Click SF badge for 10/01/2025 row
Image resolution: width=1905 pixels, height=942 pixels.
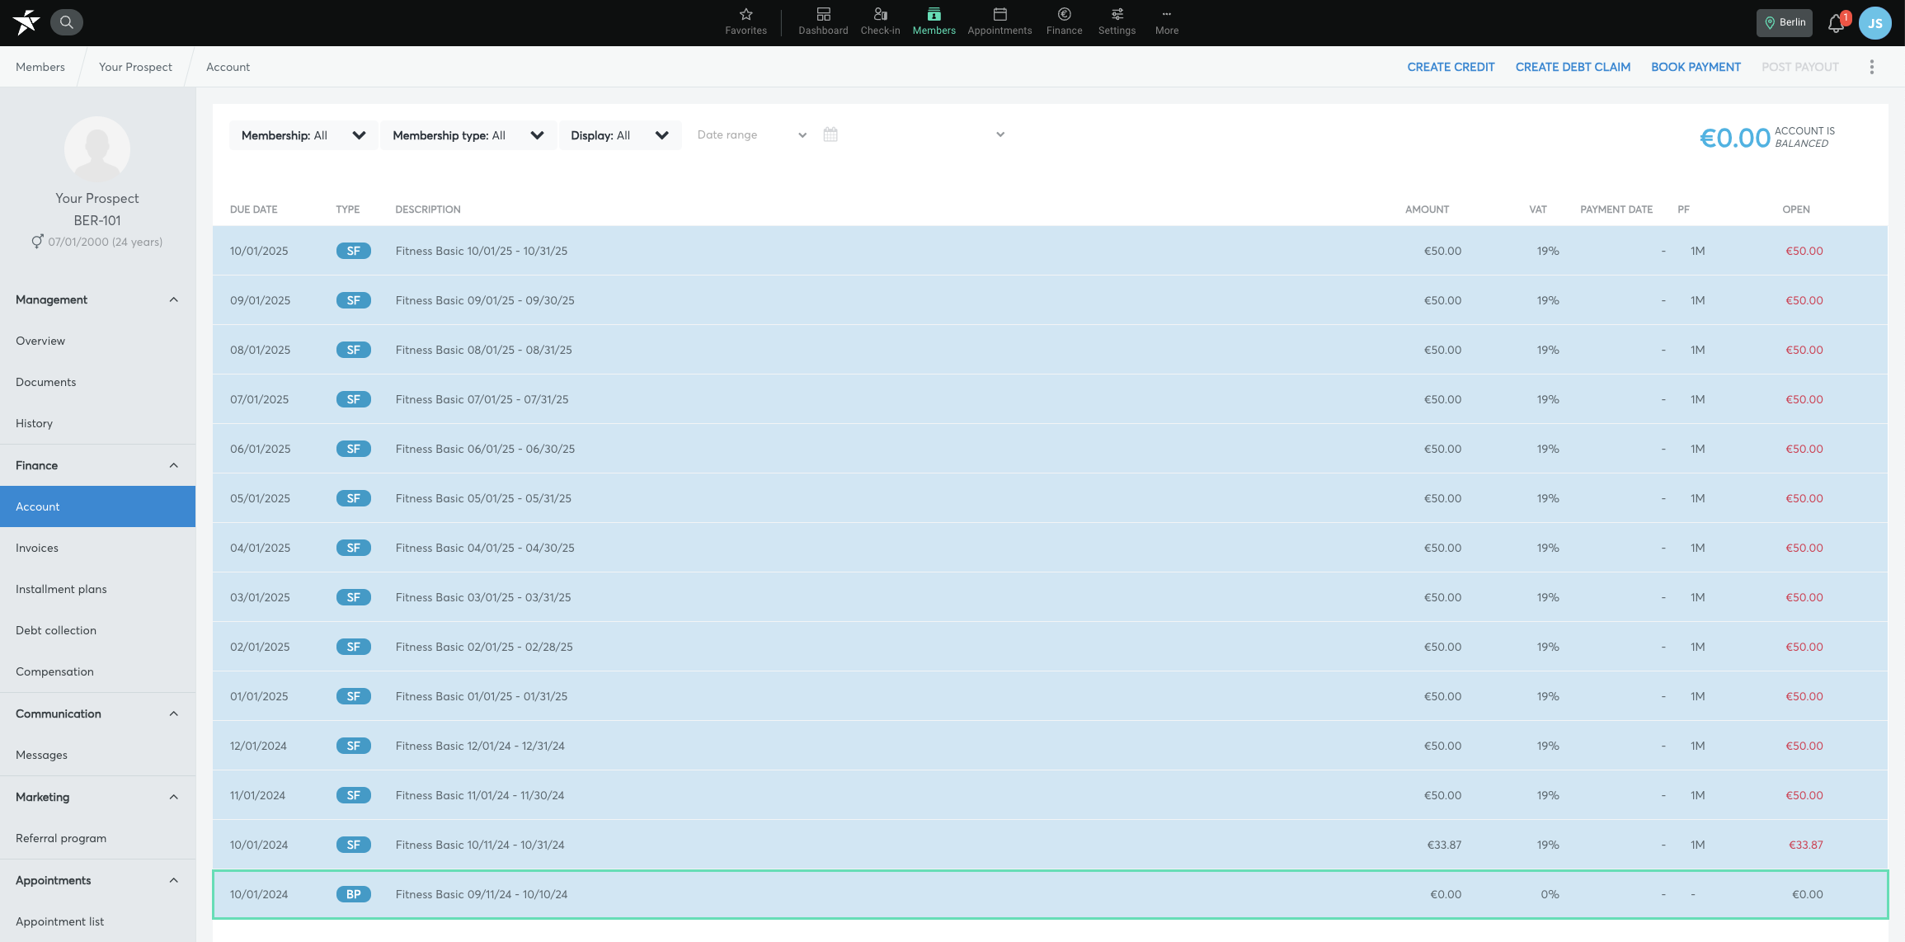353,251
